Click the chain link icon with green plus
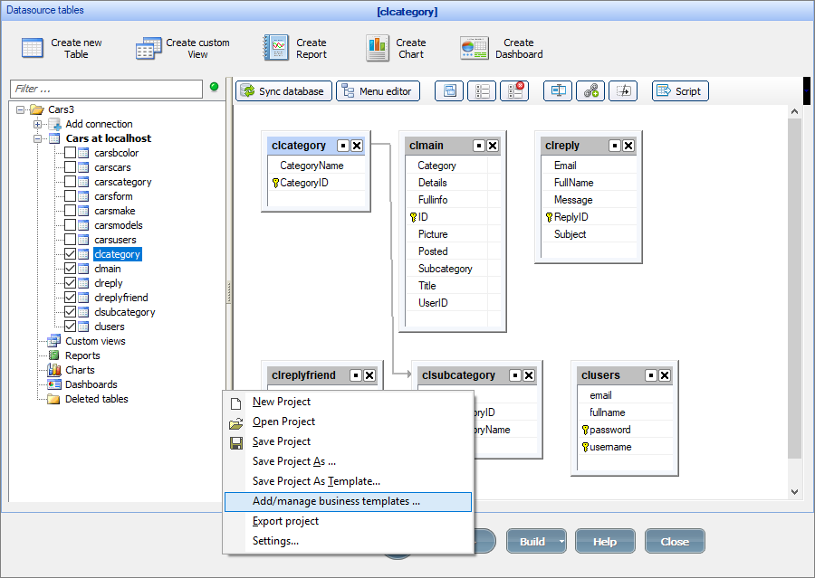 (590, 90)
